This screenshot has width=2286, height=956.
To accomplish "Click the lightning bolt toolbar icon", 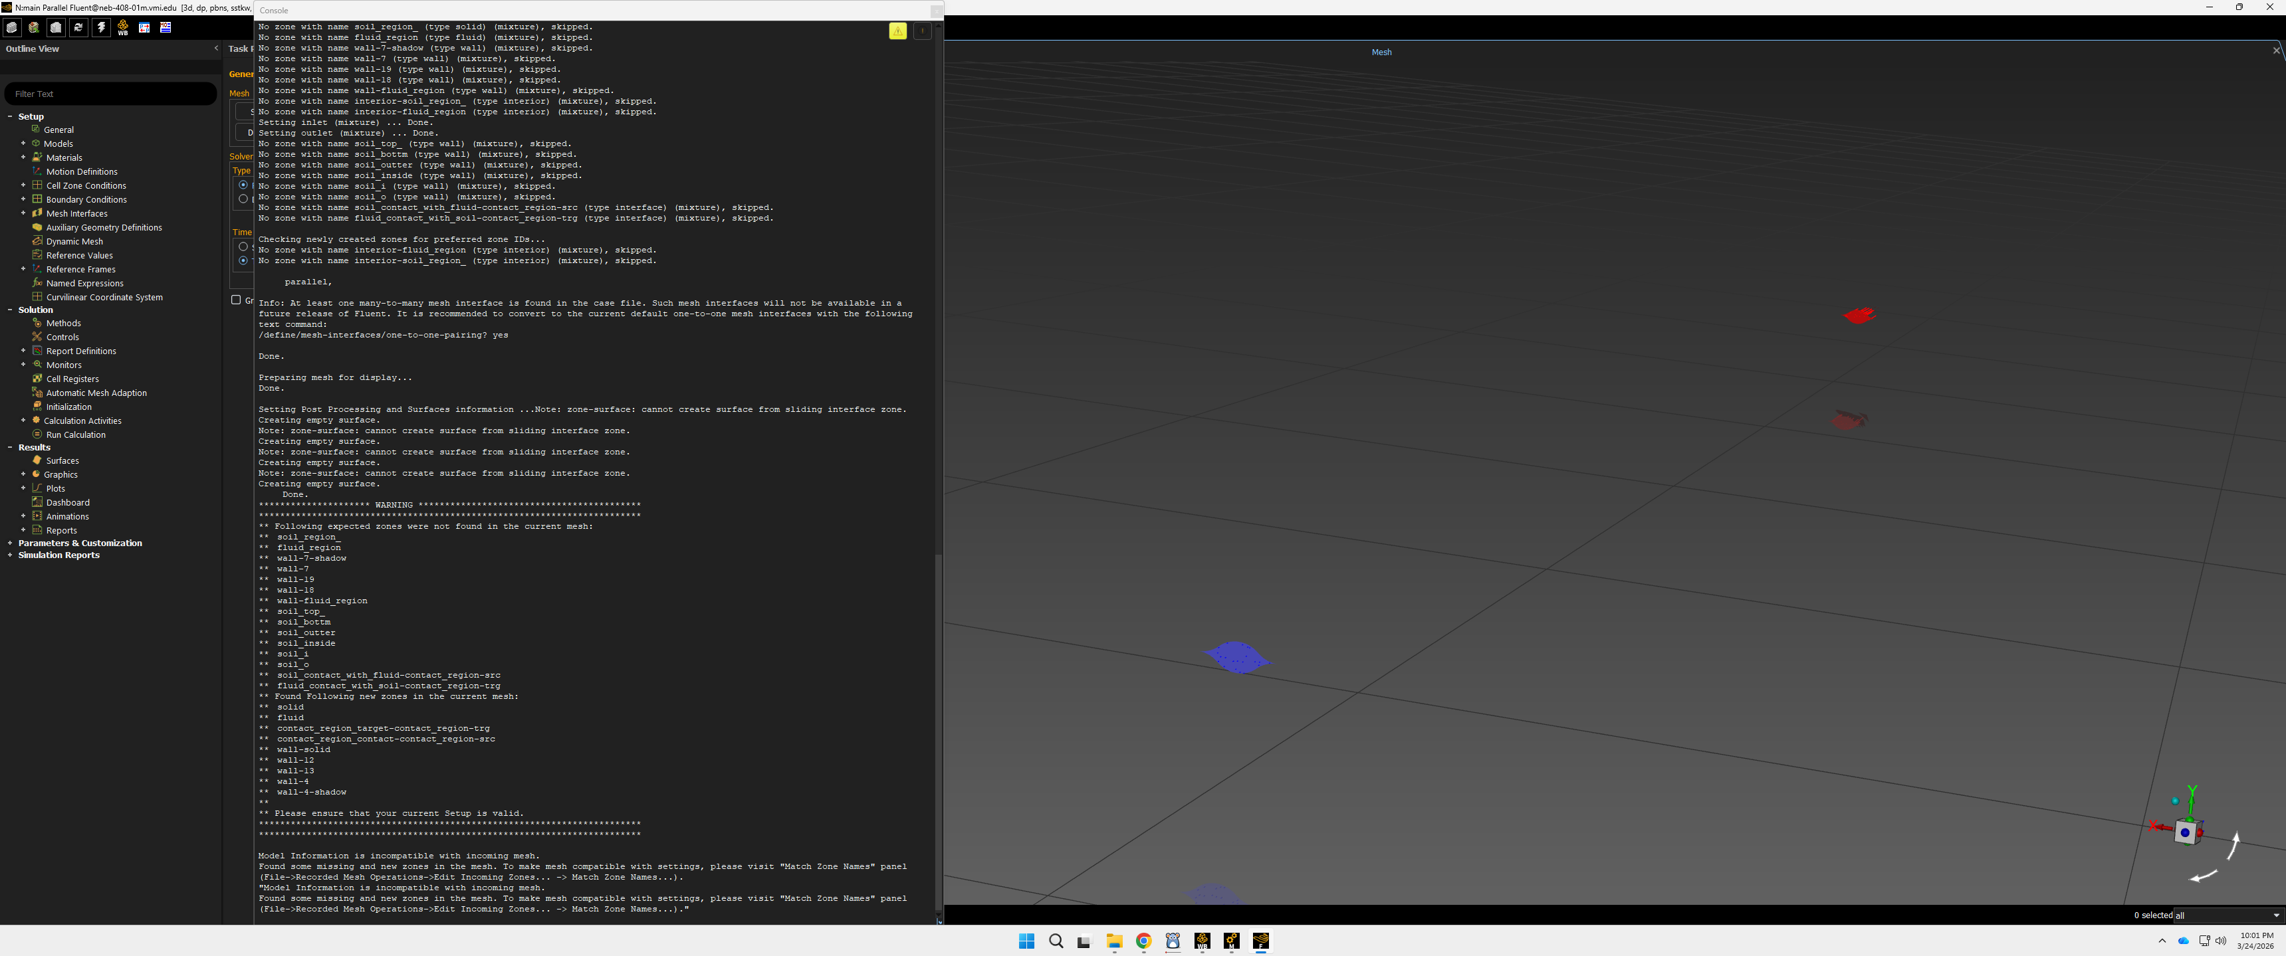I will 101,27.
